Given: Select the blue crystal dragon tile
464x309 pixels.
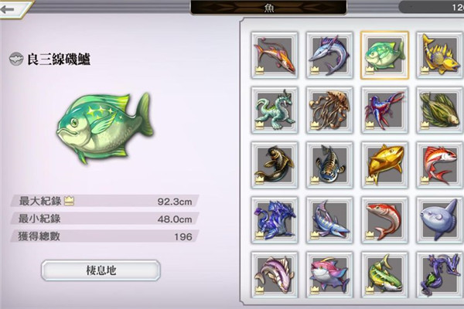Looking at the screenshot, I should pos(275,220).
